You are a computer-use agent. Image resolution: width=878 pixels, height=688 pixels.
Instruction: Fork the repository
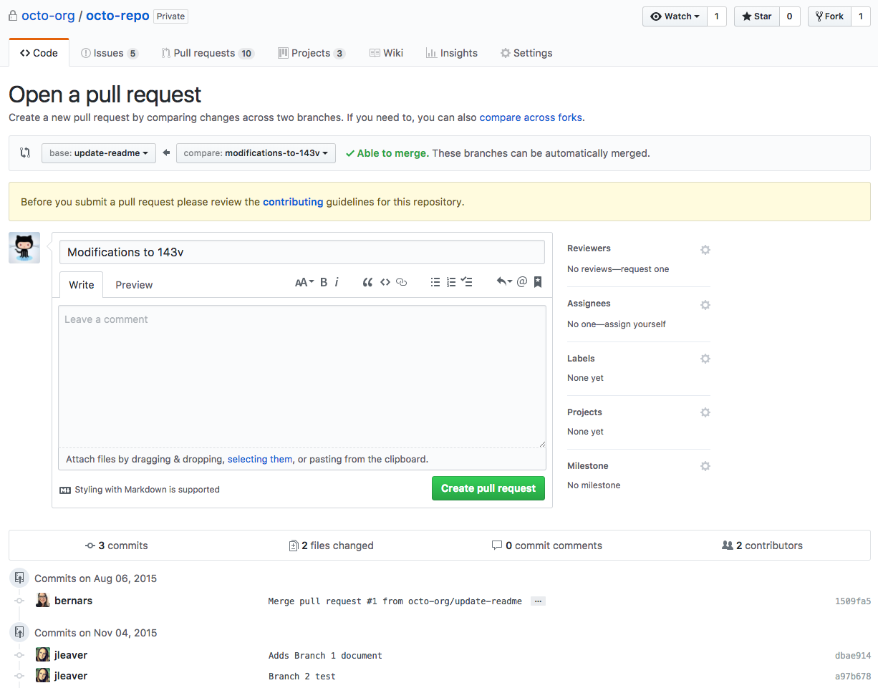point(829,16)
